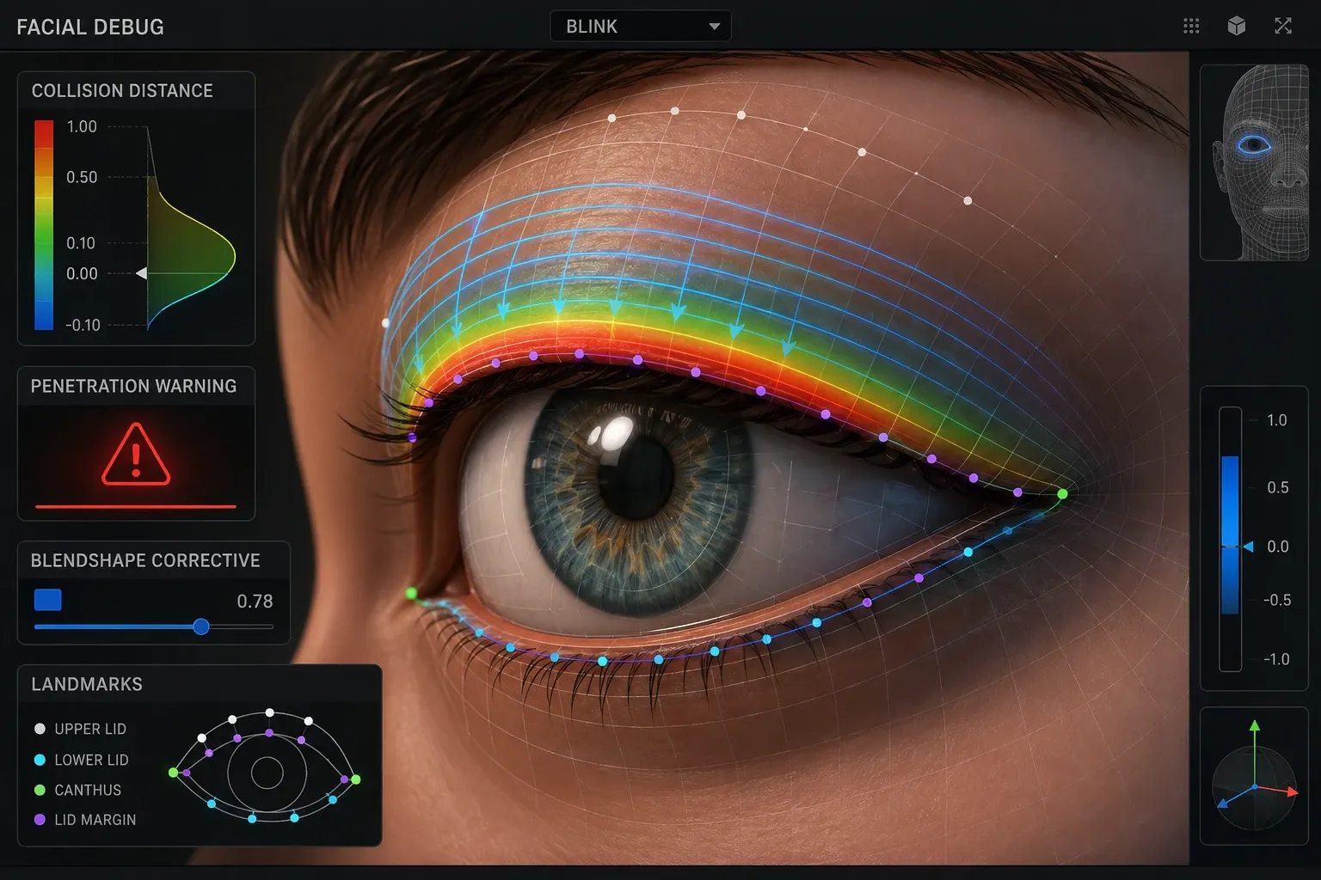Click the blendshape corrective slider handle

201,626
